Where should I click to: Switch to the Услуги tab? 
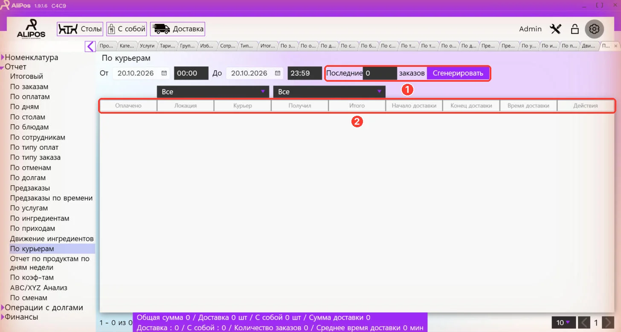(147, 46)
